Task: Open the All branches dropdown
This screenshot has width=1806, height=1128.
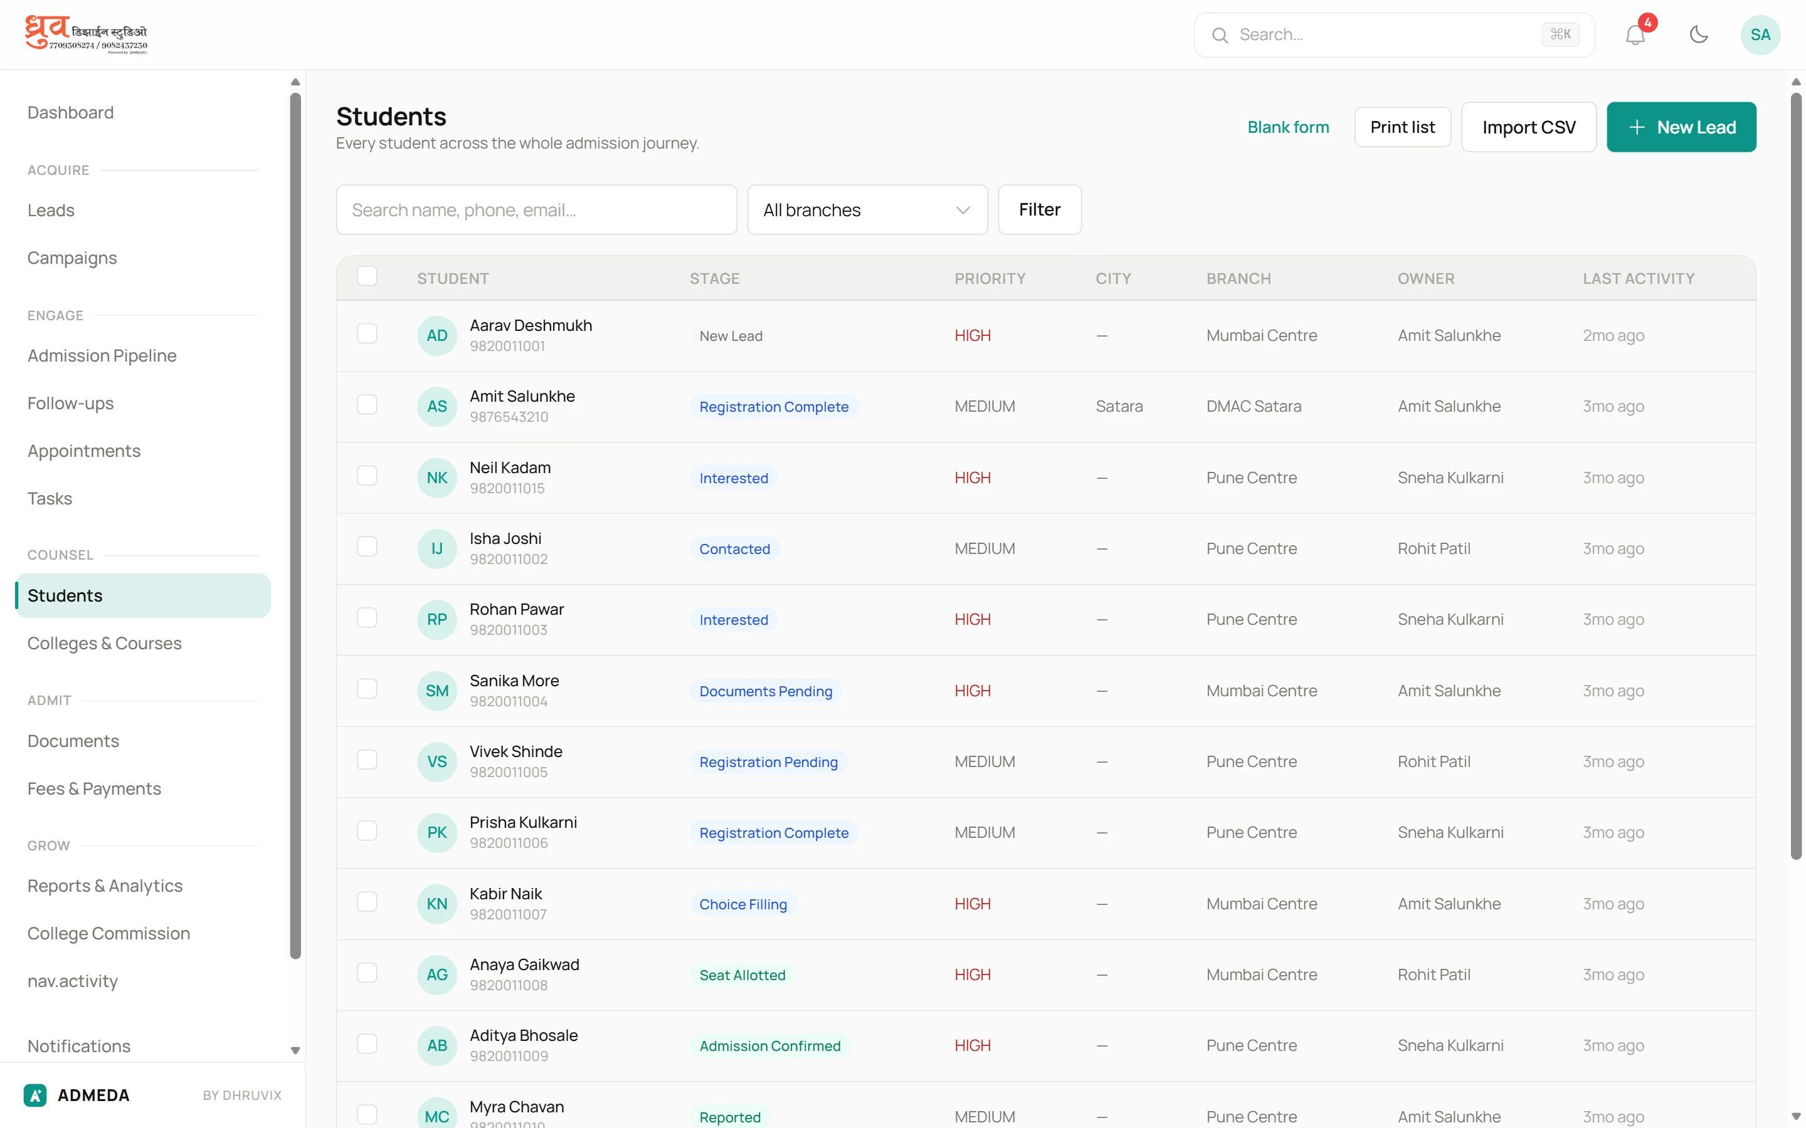Action: 867,210
